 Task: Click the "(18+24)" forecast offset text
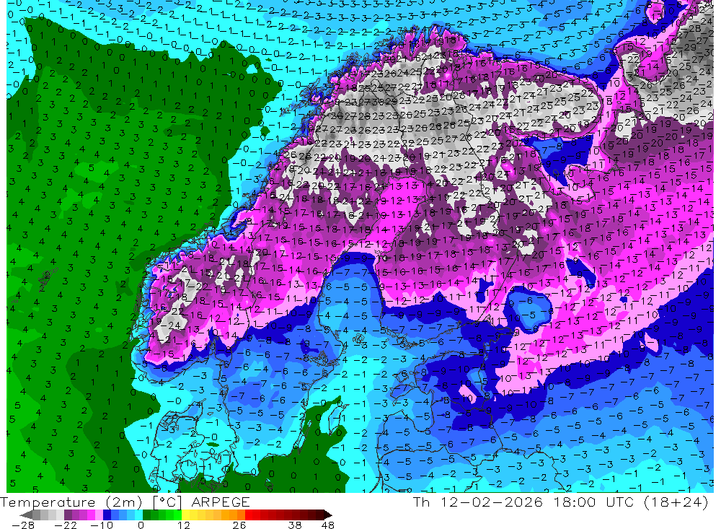tap(678, 502)
